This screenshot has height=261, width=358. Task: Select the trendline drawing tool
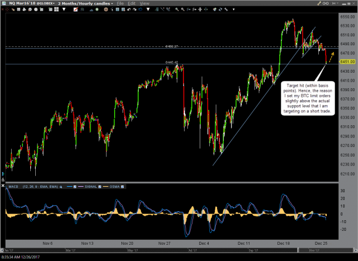(162, 10)
